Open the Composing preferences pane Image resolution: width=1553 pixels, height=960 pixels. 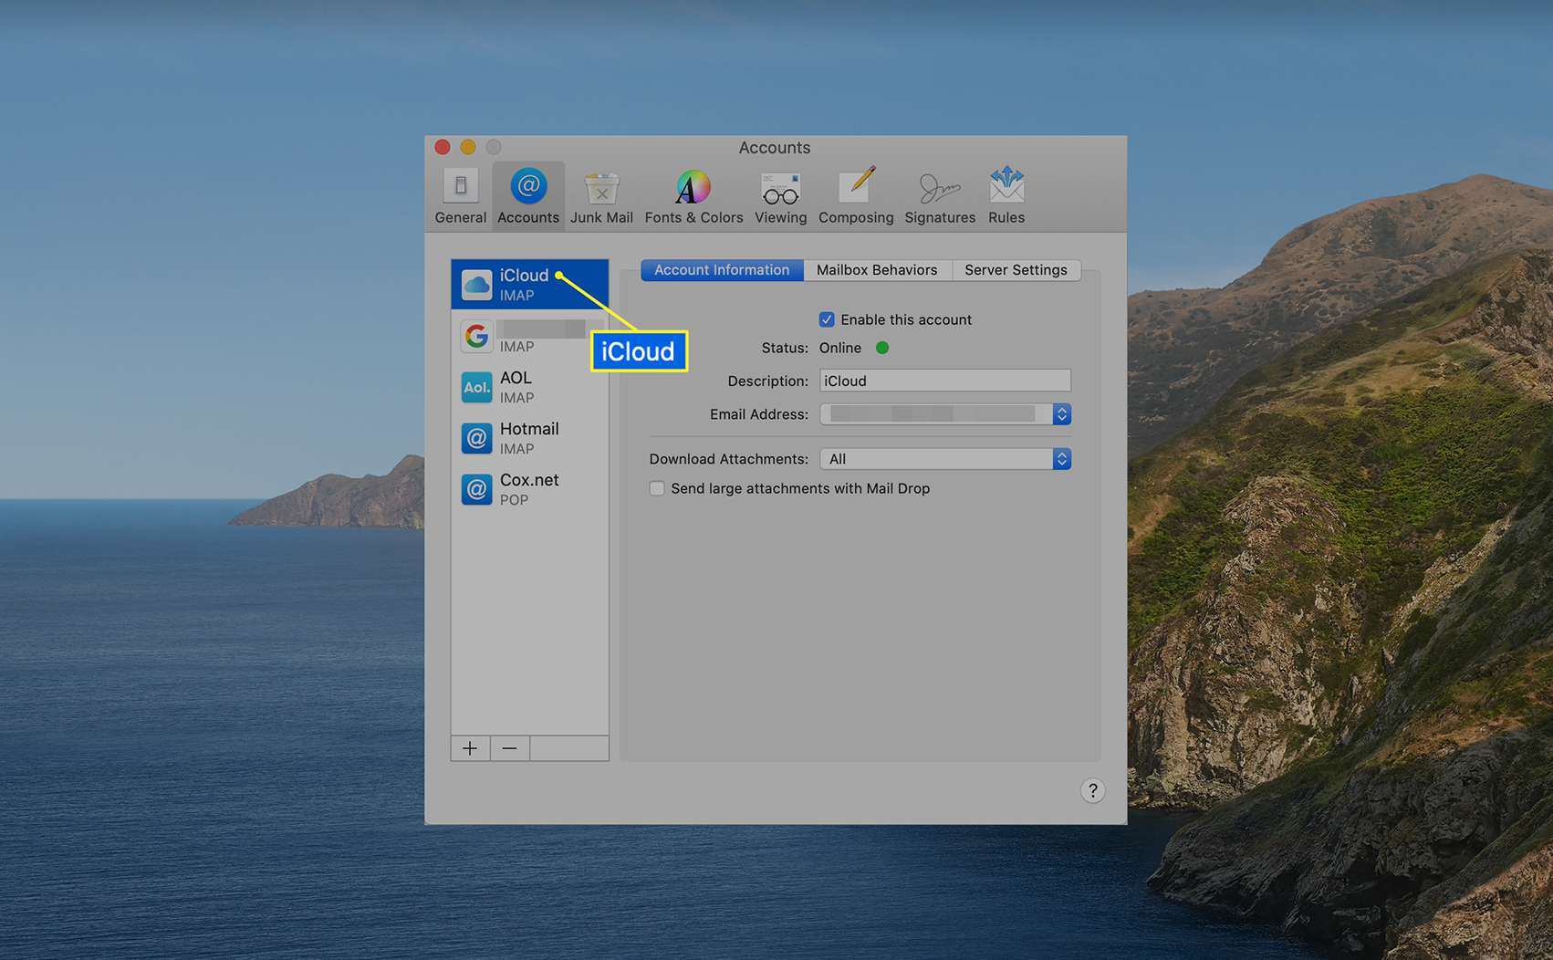tap(856, 195)
